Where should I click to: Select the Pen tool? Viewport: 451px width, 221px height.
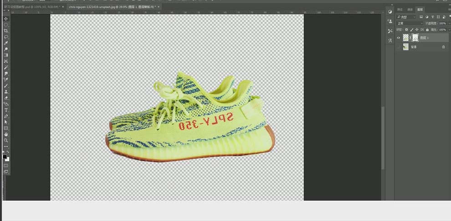[x=6, y=116]
